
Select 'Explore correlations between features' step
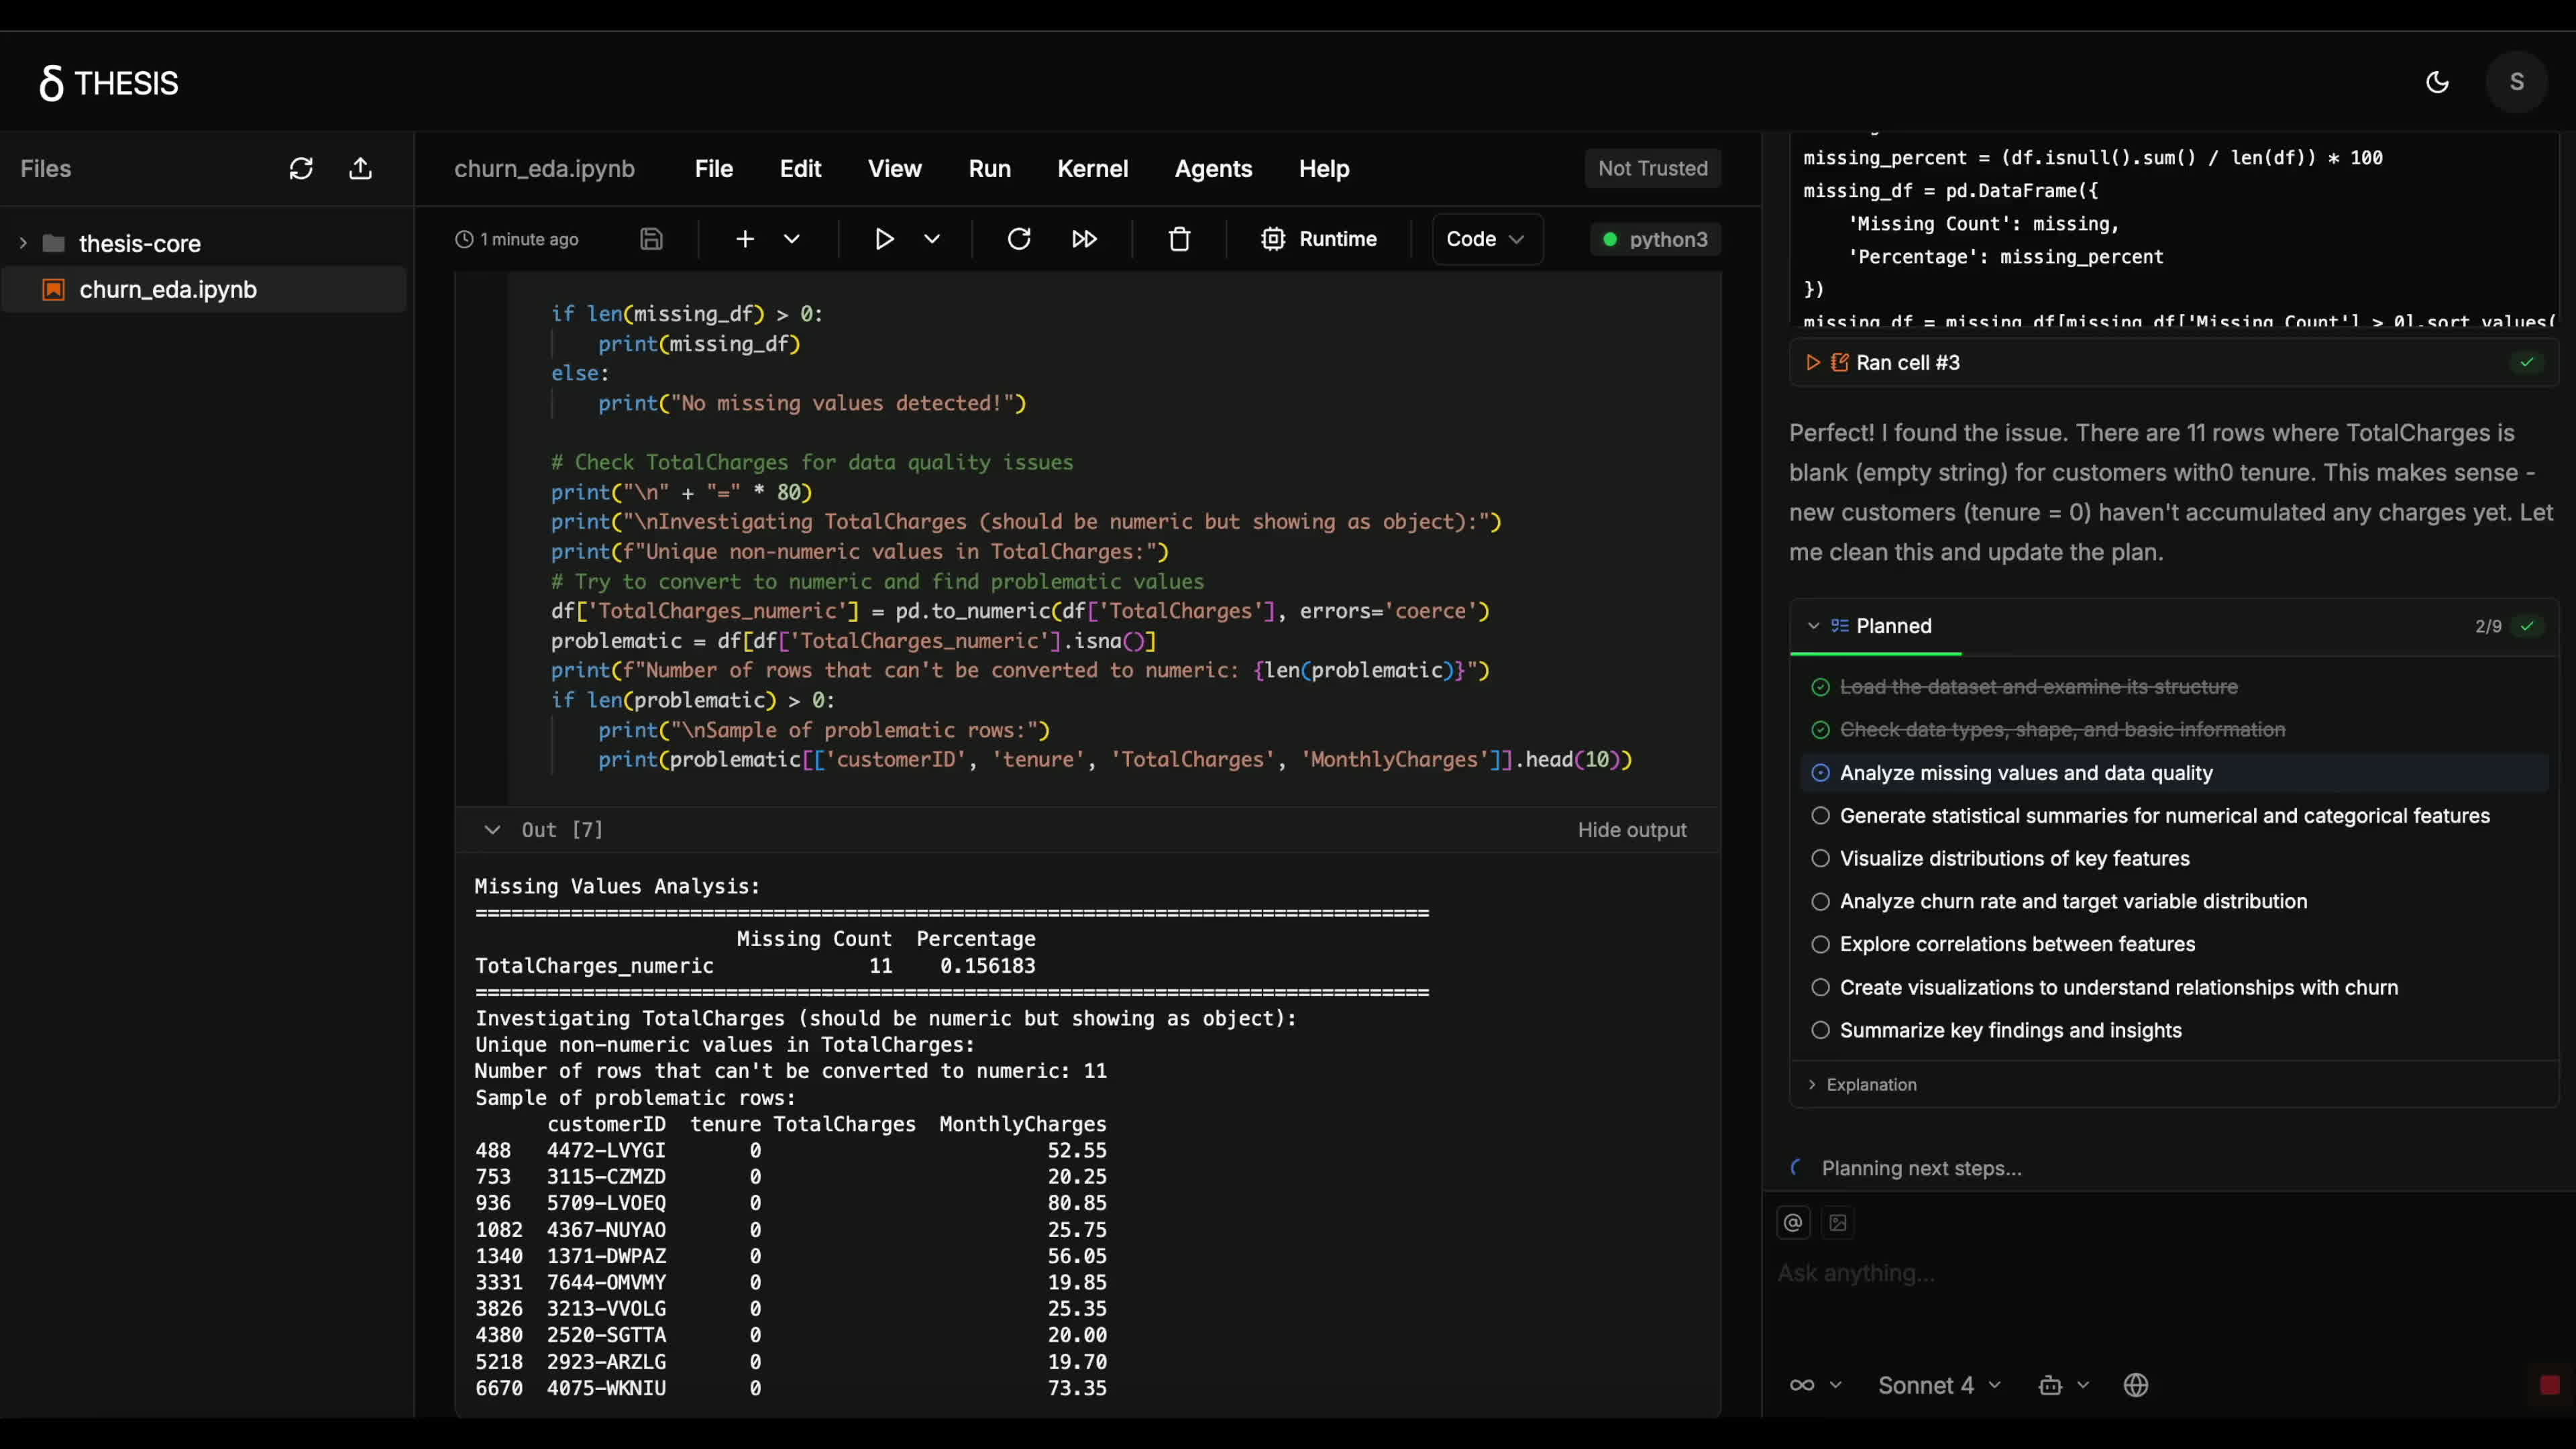[x=2017, y=944]
